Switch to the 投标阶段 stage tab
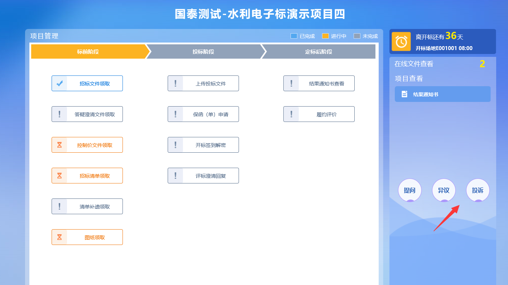Image resolution: width=508 pixels, height=285 pixels. [203, 51]
